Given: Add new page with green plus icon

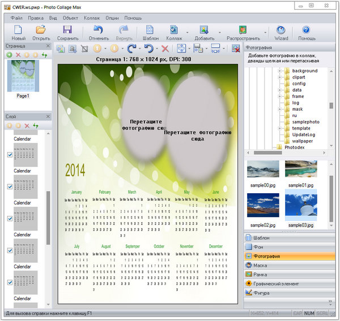Looking at the screenshot, I should pos(9,55).
